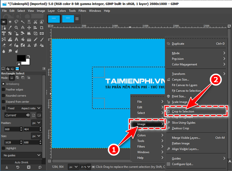This screenshot has width=232, height=171.
Task: Enable the Rounded corners checkbox
Action: (x=3, y=96)
